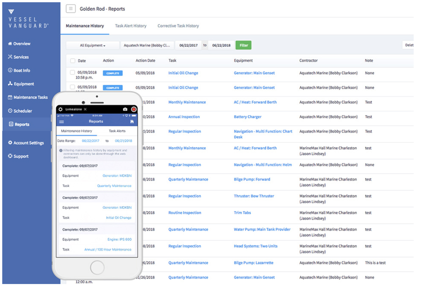This screenshot has height=294, width=424.
Task: Click the Scheduler clock icon
Action: pos(10,111)
